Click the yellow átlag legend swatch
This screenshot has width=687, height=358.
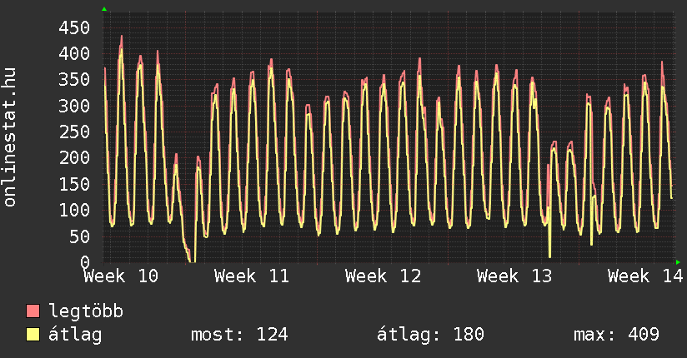click(33, 335)
